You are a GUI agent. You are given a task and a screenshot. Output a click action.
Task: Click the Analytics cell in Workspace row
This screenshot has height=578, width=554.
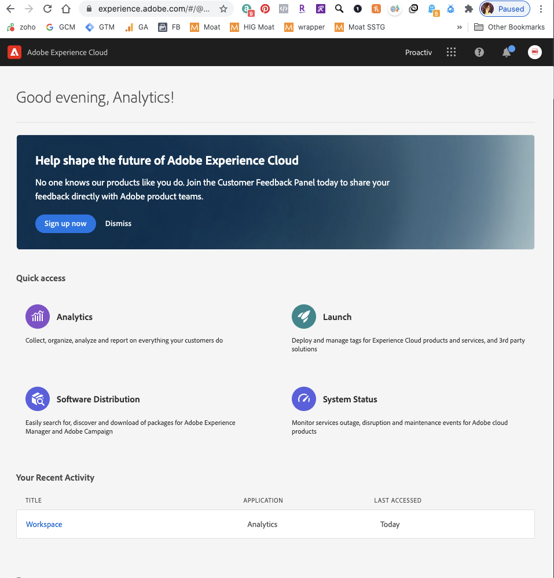pyautogui.click(x=262, y=524)
